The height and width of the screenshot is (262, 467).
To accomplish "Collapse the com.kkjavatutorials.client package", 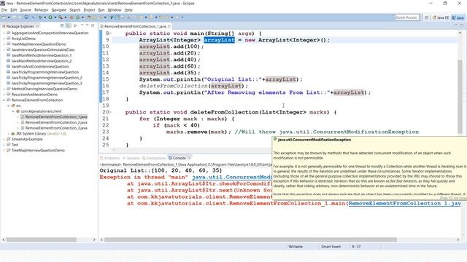I will [x=13, y=111].
